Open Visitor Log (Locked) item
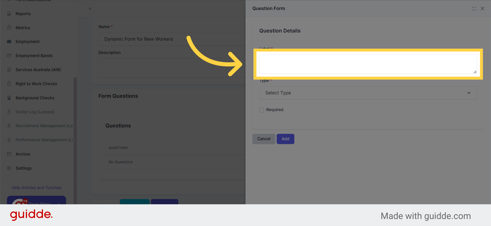The width and height of the screenshot is (491, 226). pos(35,112)
